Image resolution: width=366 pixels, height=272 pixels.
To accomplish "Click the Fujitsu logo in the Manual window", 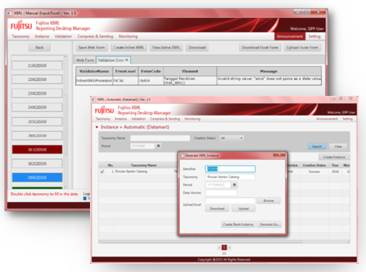I will tap(22, 26).
